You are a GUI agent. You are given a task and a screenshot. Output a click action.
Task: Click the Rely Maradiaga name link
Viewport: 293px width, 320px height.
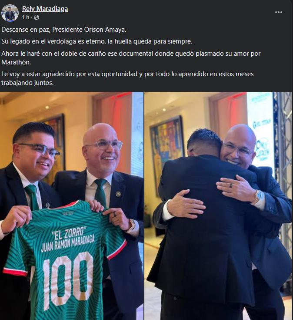click(x=45, y=9)
